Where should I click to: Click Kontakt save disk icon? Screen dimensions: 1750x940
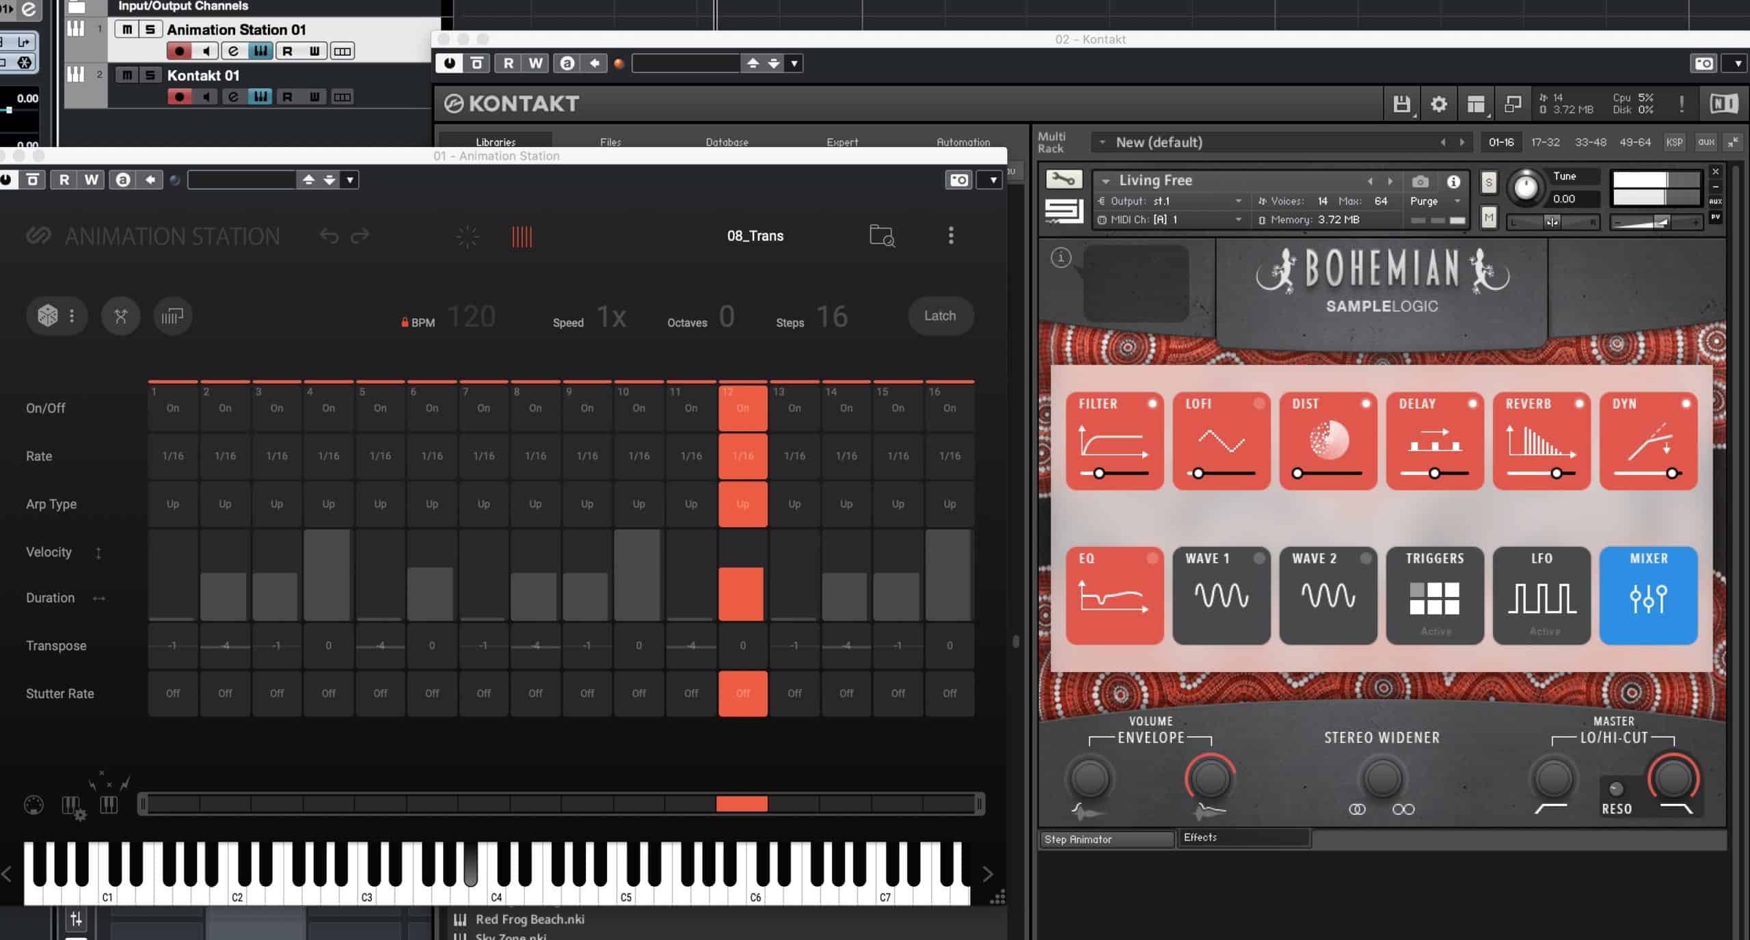tap(1401, 104)
